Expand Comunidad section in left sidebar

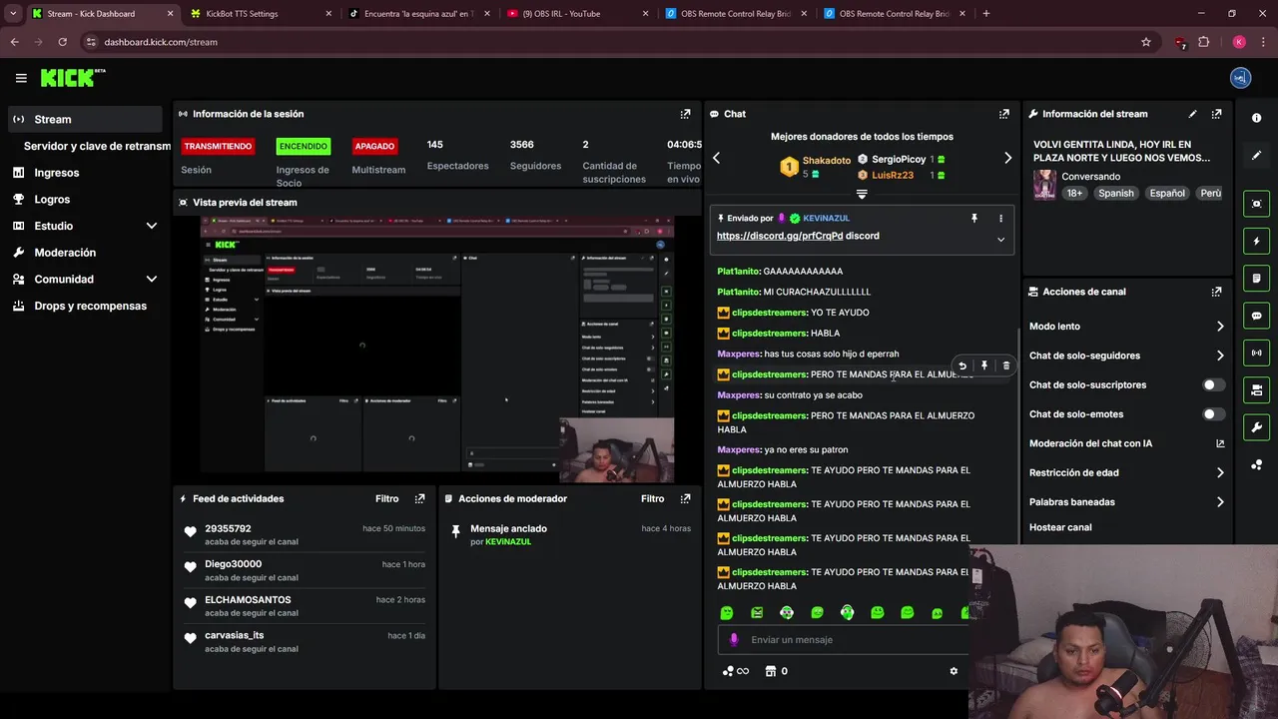(x=152, y=280)
